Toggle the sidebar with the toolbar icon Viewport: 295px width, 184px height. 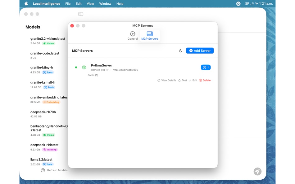pos(81,14)
